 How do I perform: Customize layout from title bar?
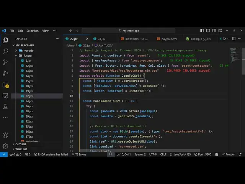point(220,31)
